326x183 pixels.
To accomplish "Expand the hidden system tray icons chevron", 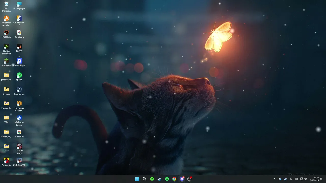I will coord(274,179).
